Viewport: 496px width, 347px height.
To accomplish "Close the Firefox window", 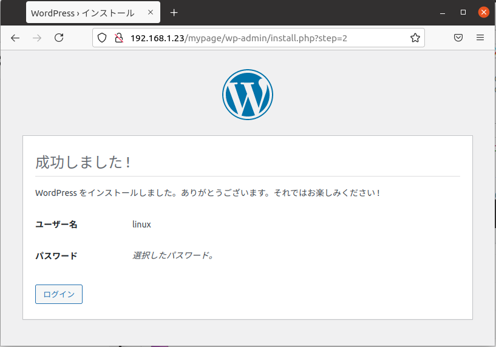I will click(x=484, y=12).
